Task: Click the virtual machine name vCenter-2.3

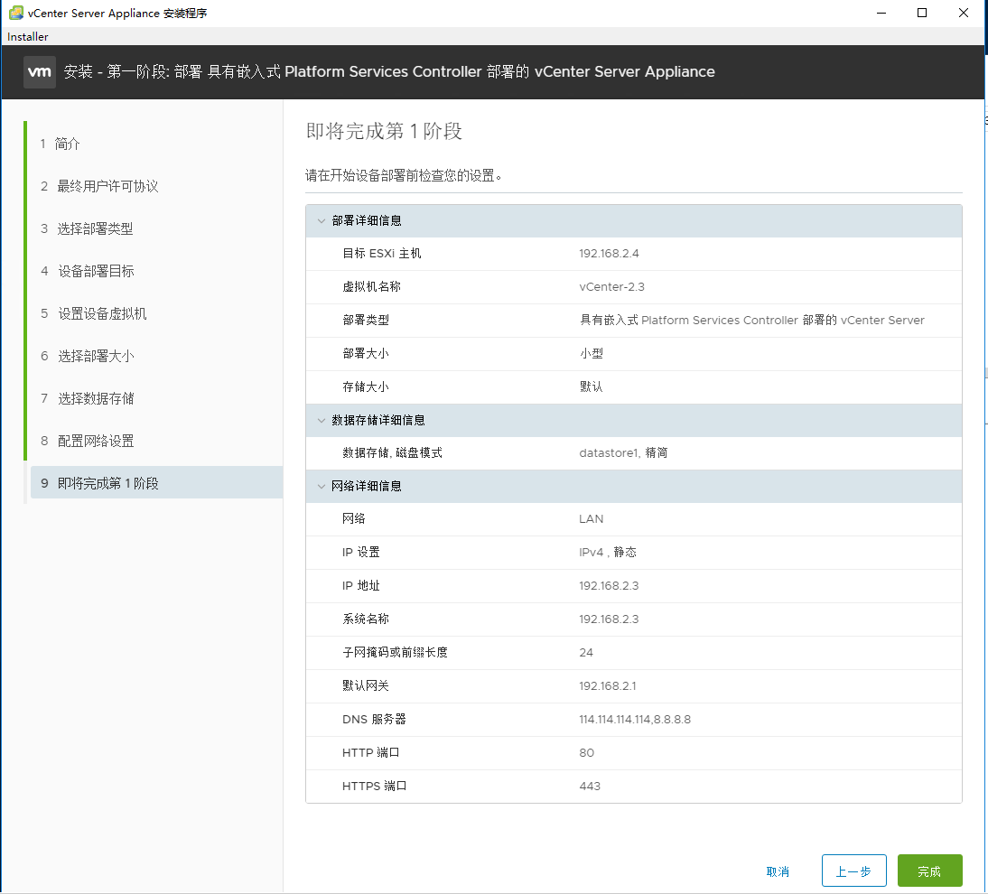Action: point(611,287)
